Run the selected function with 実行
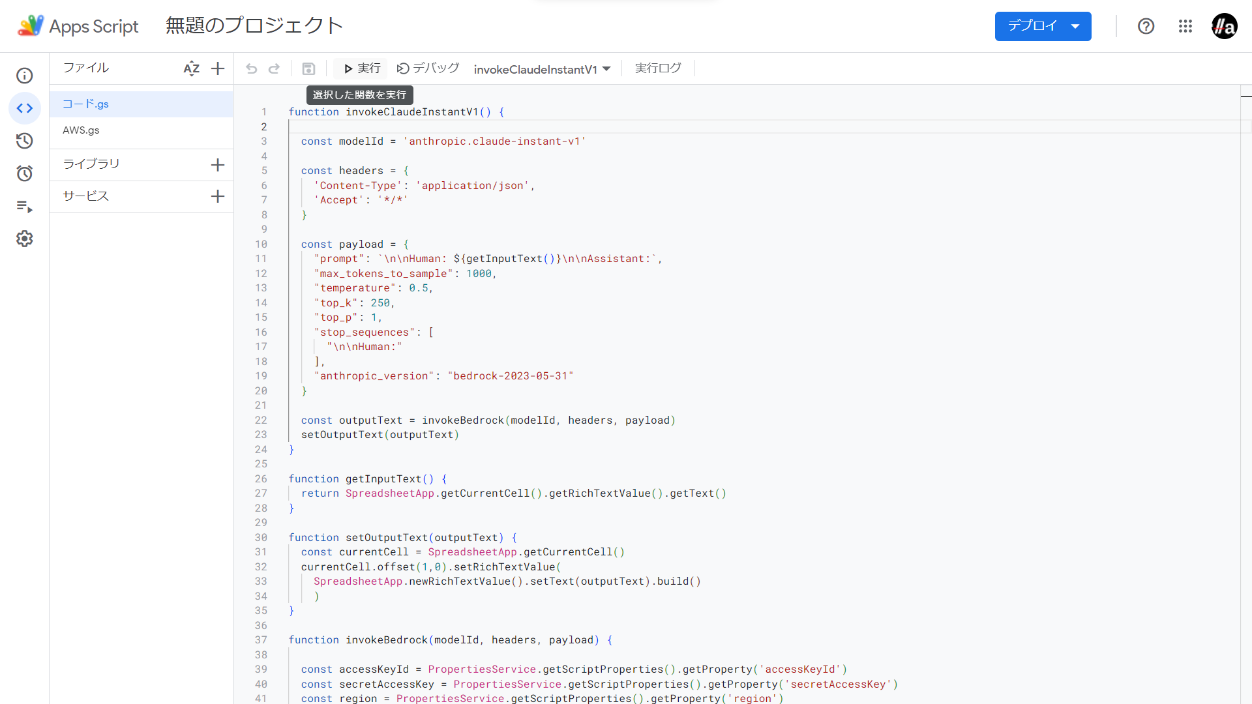The image size is (1252, 704). point(362,68)
